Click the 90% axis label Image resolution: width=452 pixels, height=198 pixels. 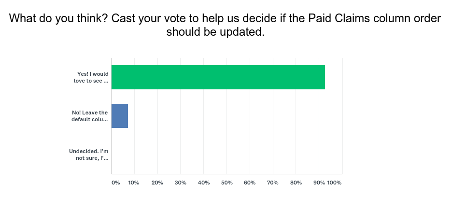point(318,183)
